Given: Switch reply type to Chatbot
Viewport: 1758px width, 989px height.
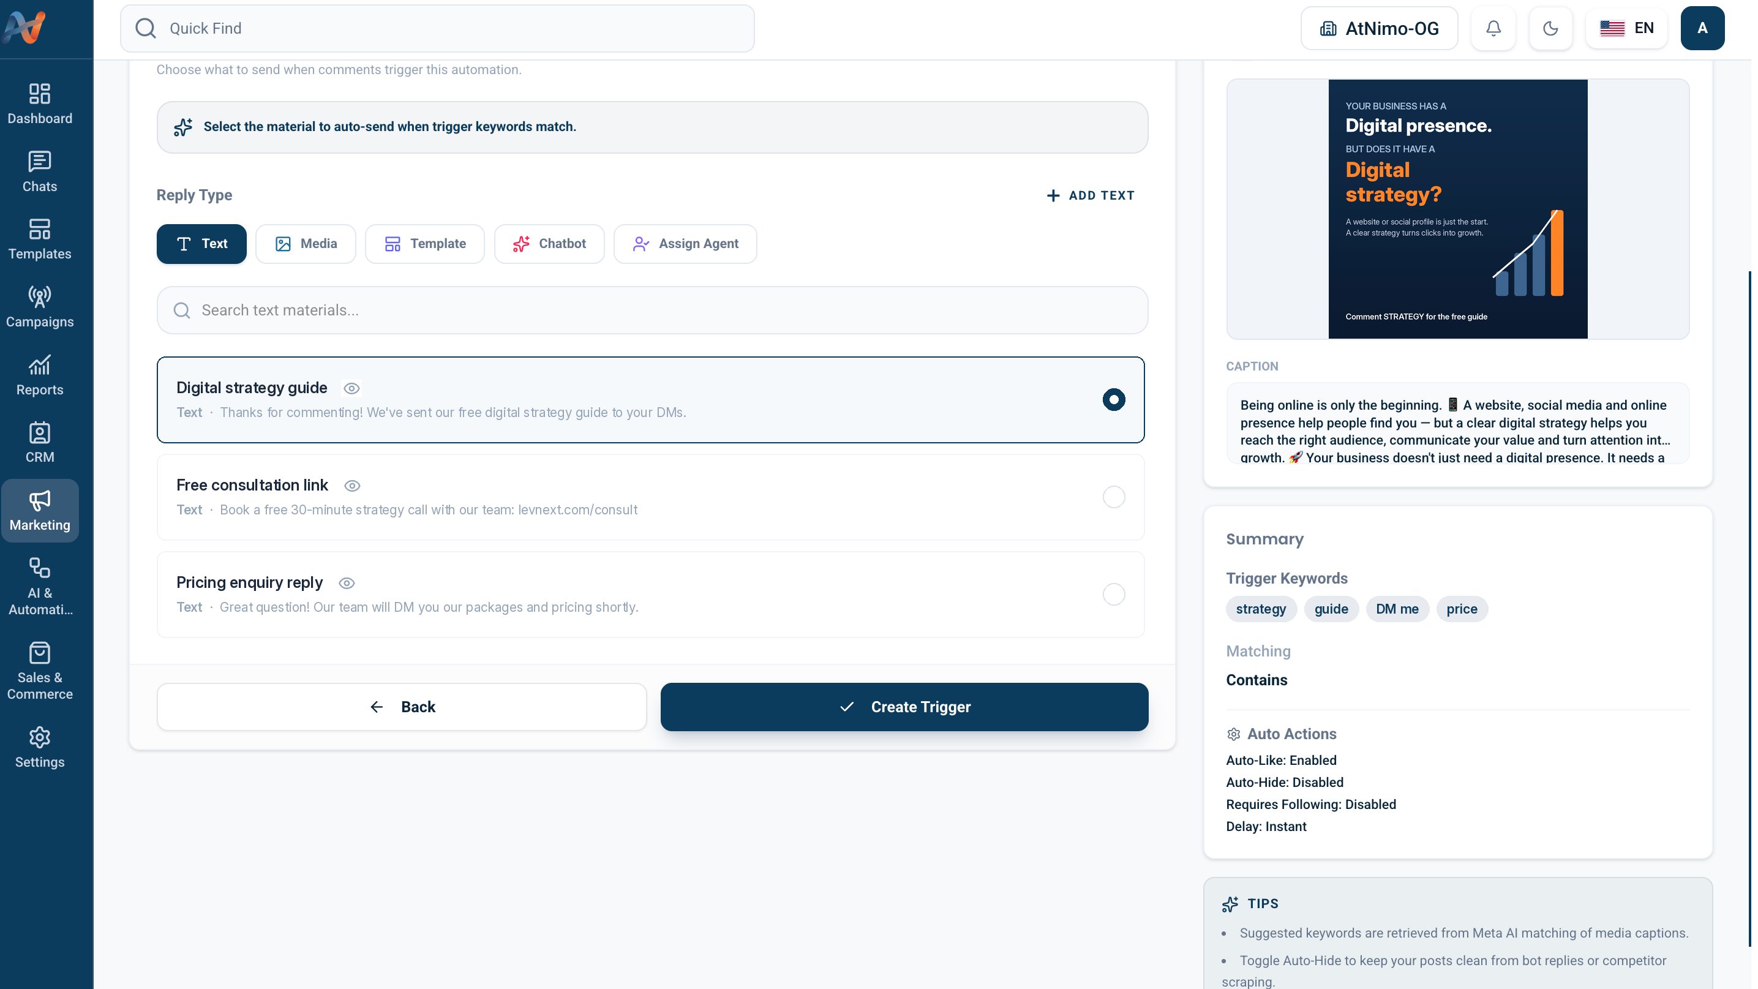Looking at the screenshot, I should point(549,244).
